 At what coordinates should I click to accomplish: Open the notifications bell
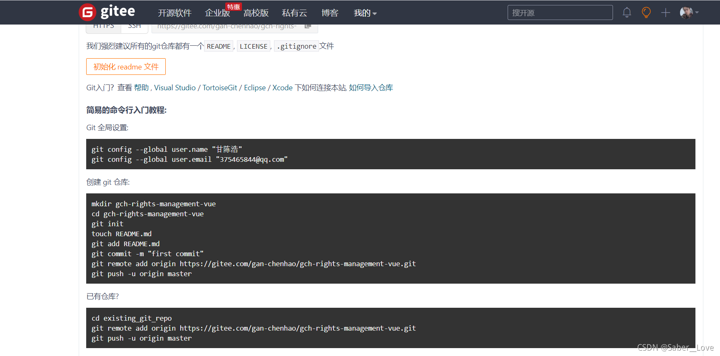click(627, 12)
